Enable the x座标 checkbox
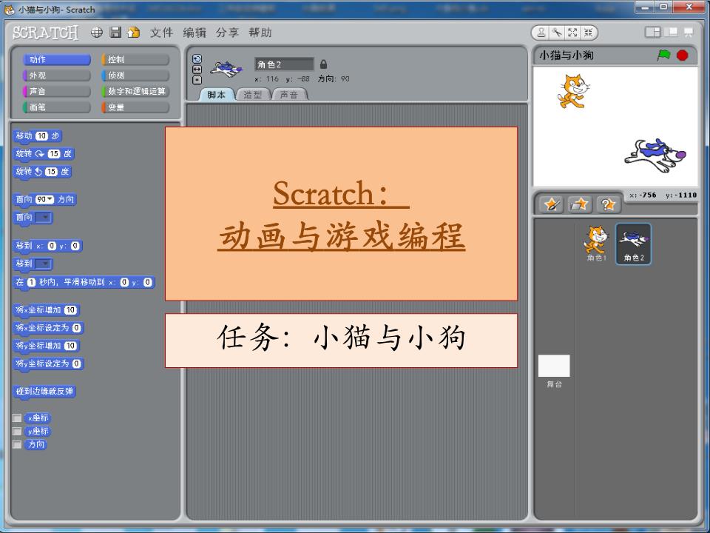 (17, 418)
